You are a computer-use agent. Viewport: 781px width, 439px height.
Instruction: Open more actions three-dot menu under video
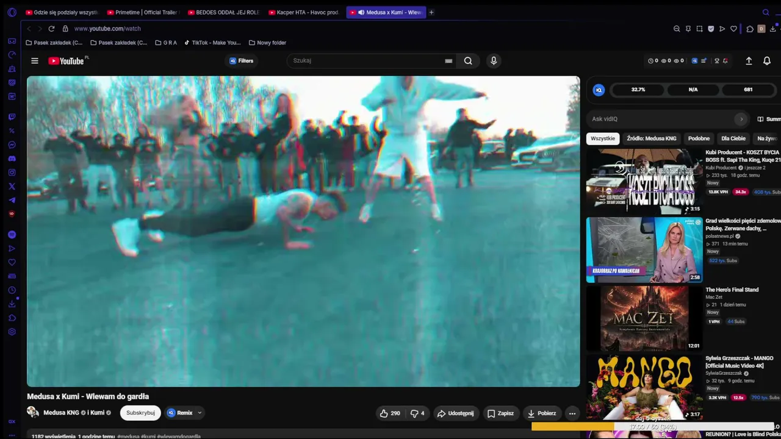tap(572, 413)
